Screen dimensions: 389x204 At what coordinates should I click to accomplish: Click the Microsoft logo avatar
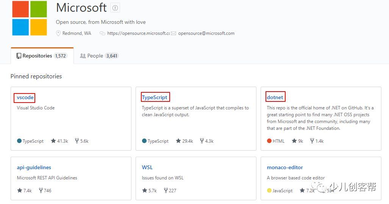pyautogui.click(x=30, y=18)
